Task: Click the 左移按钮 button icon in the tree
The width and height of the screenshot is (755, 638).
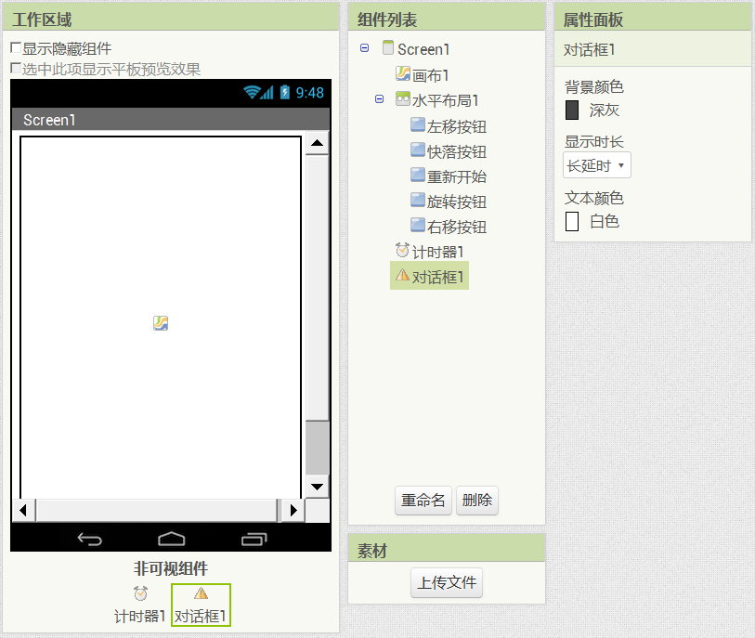Action: coord(418,125)
